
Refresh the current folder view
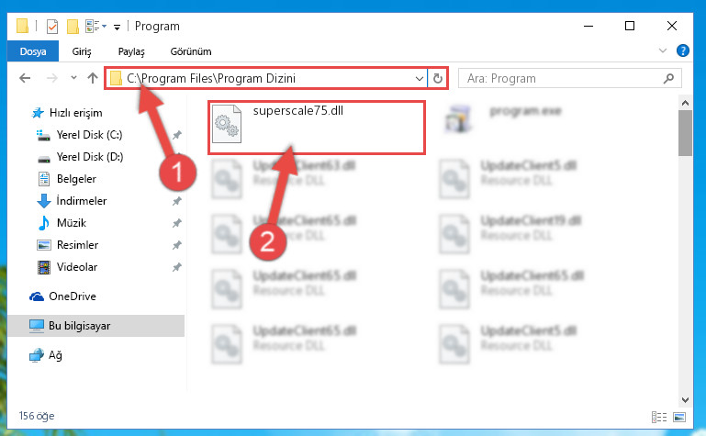[x=437, y=79]
